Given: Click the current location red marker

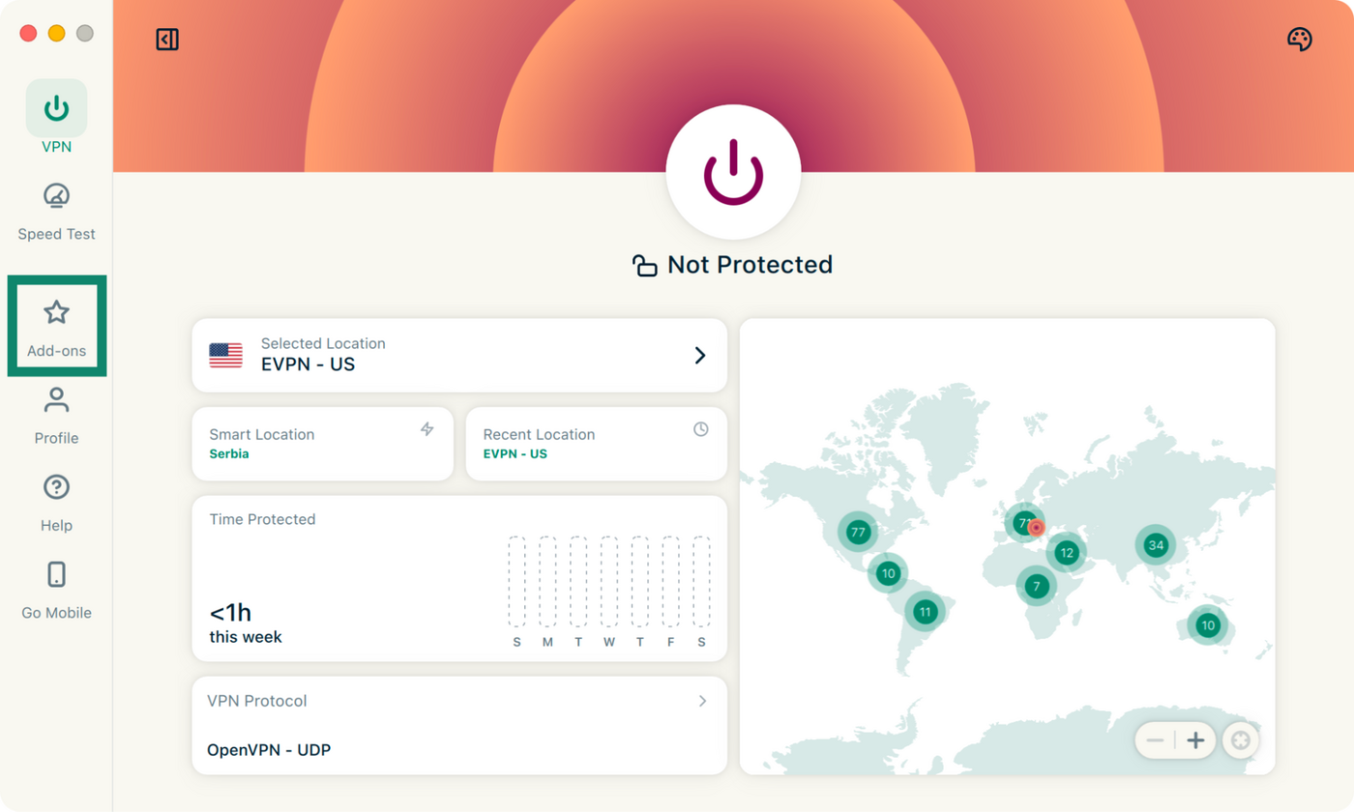Looking at the screenshot, I should click(1037, 528).
